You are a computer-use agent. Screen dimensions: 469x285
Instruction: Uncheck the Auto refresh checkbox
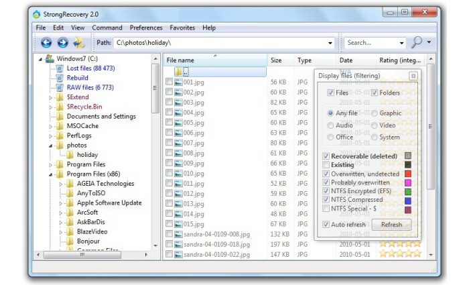tap(326, 225)
